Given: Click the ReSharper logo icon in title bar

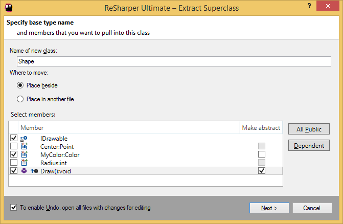Looking at the screenshot, I should pyautogui.click(x=8, y=7).
